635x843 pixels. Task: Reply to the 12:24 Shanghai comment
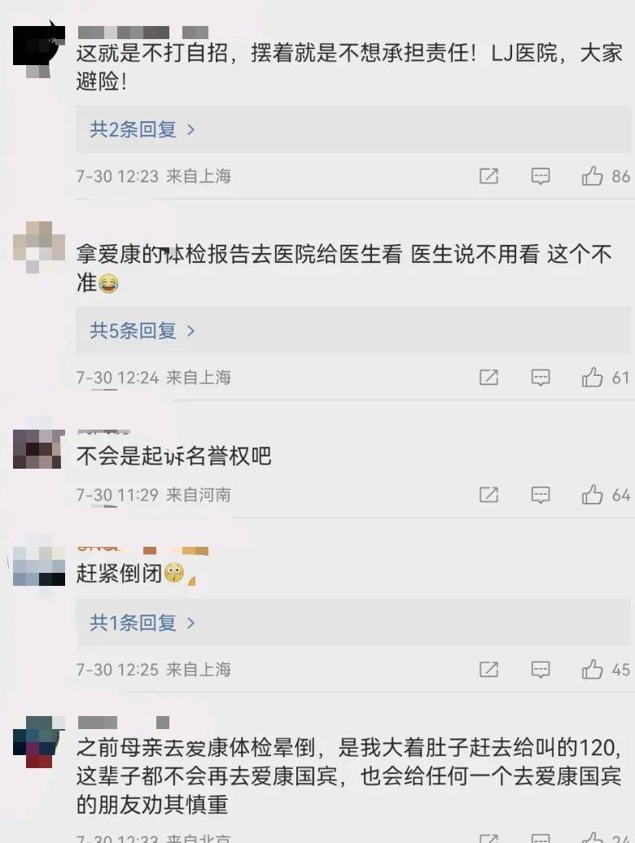point(541,378)
